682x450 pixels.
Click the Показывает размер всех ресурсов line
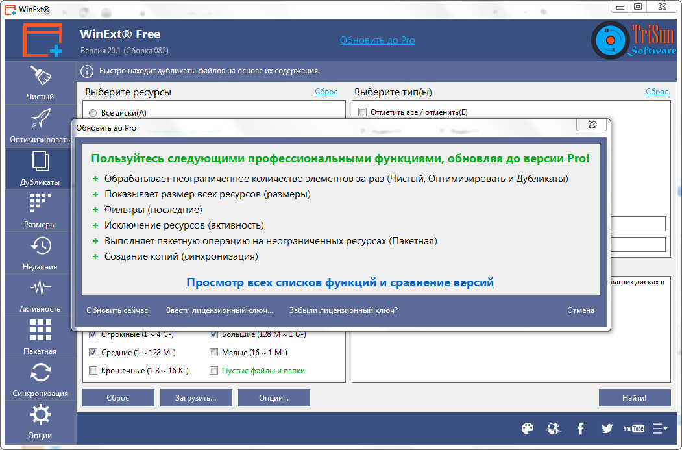(x=208, y=194)
